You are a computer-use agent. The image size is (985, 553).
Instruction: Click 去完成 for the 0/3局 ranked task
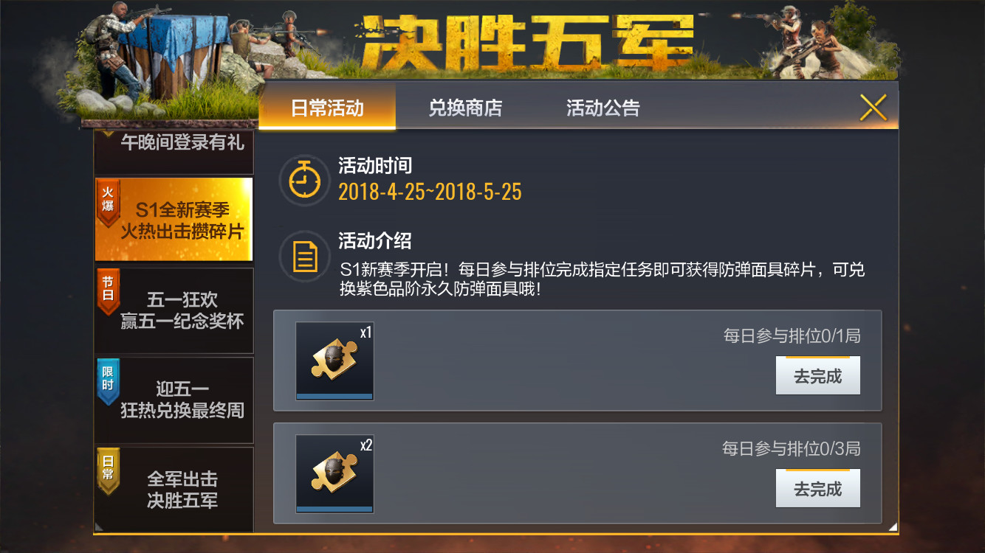click(817, 489)
